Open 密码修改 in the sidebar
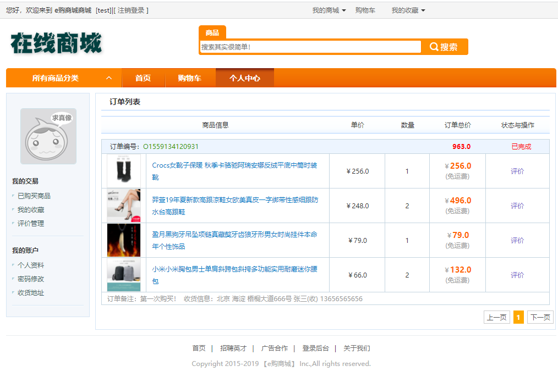 (31, 279)
